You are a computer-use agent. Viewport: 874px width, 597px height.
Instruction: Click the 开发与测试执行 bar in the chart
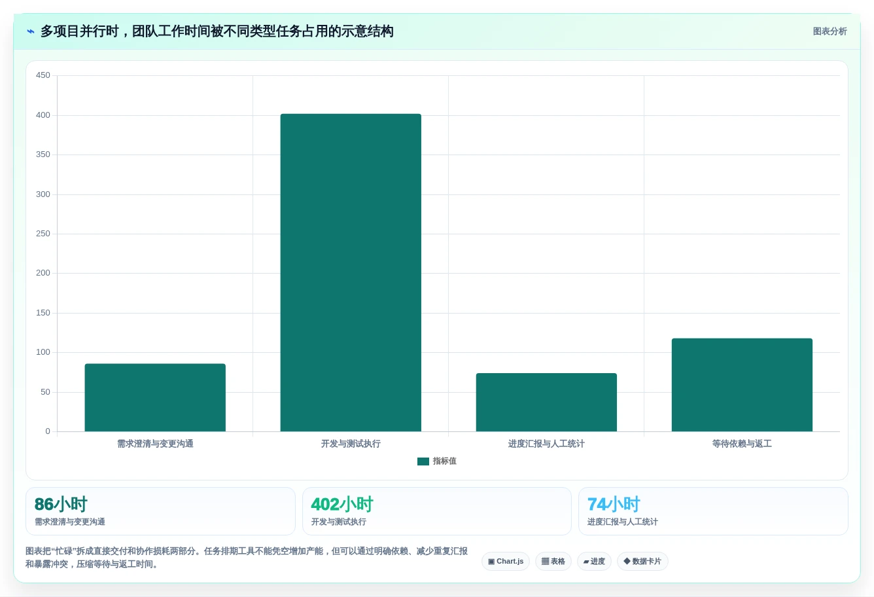tap(351, 272)
